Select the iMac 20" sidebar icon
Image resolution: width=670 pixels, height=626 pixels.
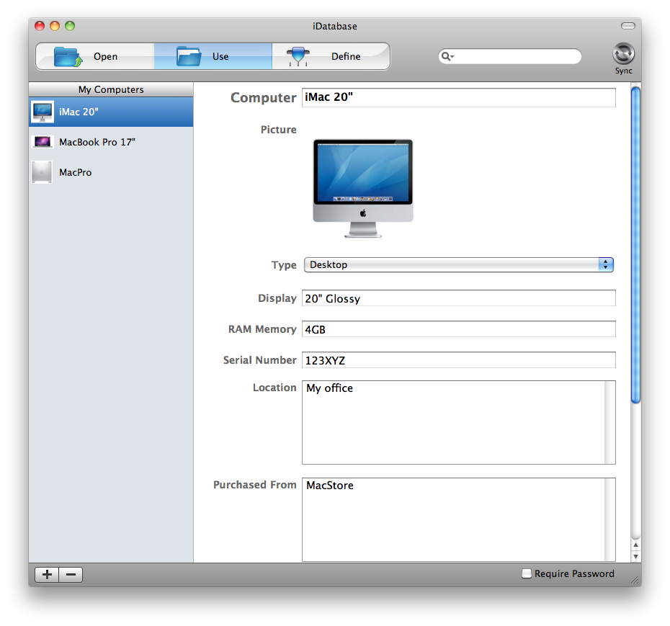(x=43, y=112)
